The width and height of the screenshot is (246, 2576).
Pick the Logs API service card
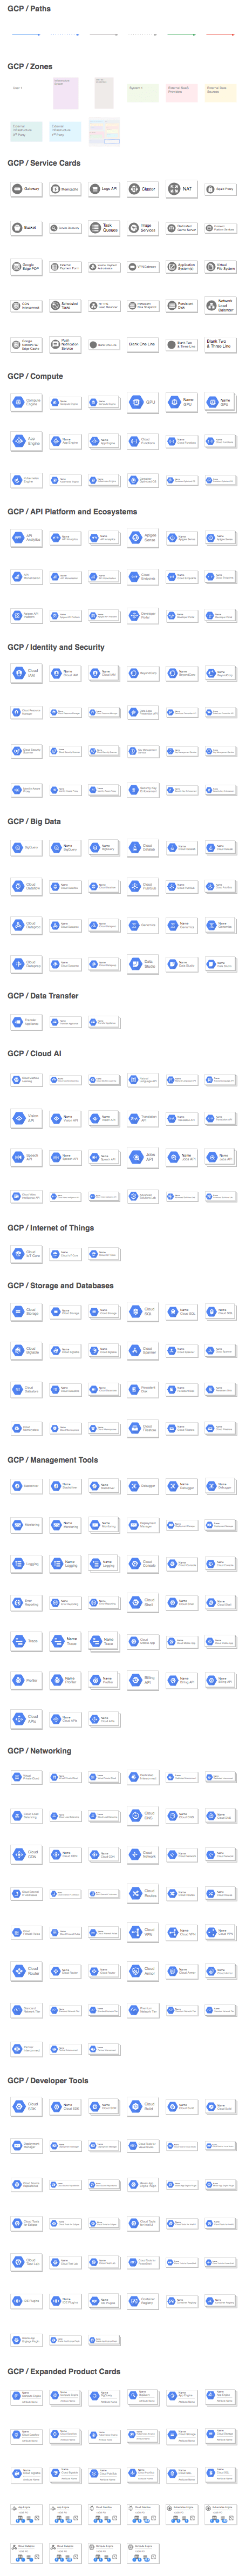point(104,189)
